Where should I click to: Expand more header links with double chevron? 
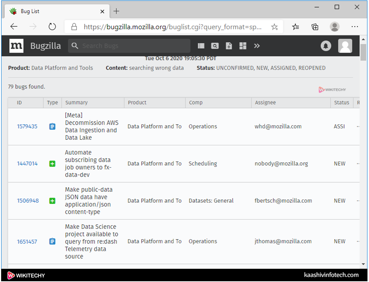[x=257, y=46]
